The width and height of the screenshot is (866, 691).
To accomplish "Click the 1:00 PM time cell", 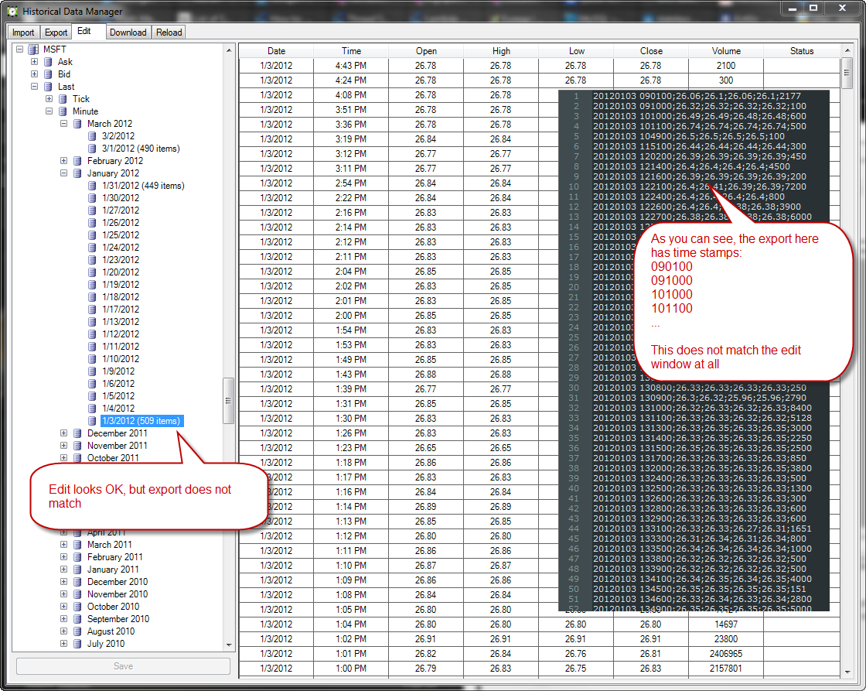I will [x=351, y=669].
